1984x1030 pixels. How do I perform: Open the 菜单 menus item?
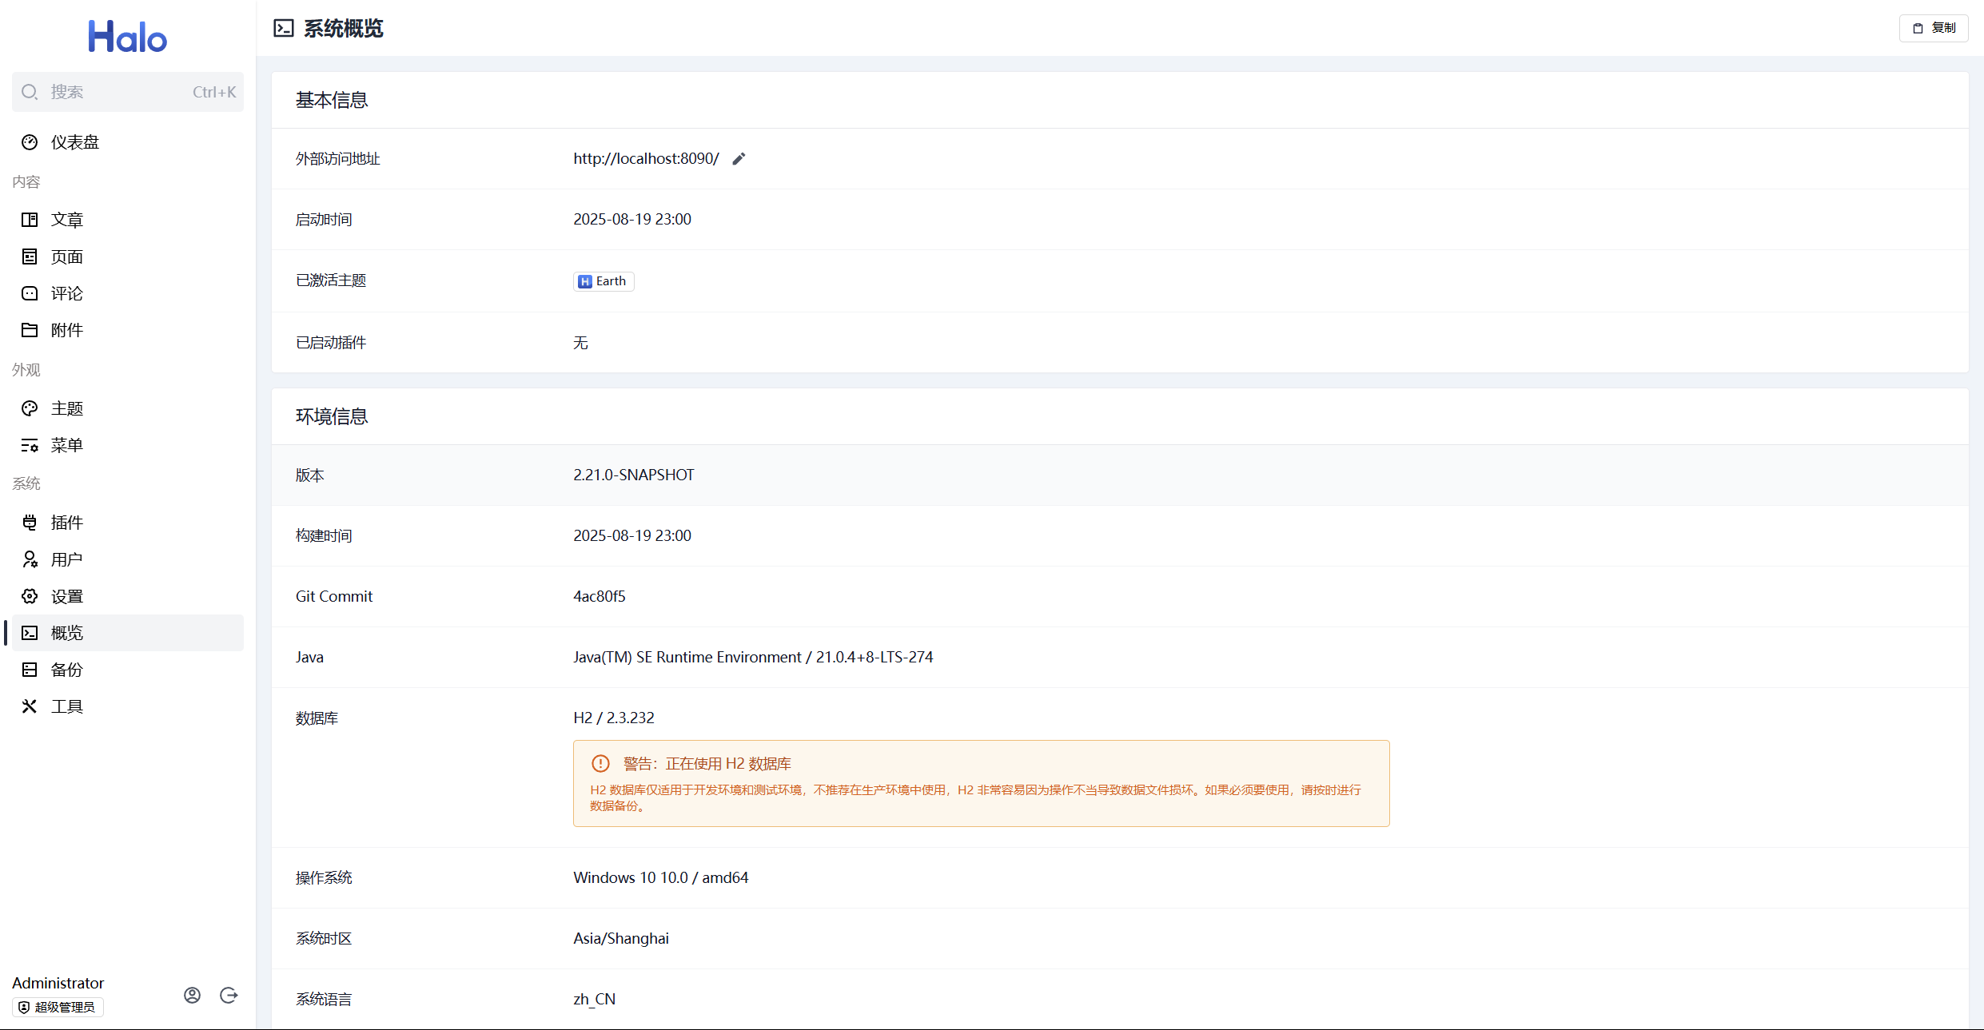click(66, 445)
